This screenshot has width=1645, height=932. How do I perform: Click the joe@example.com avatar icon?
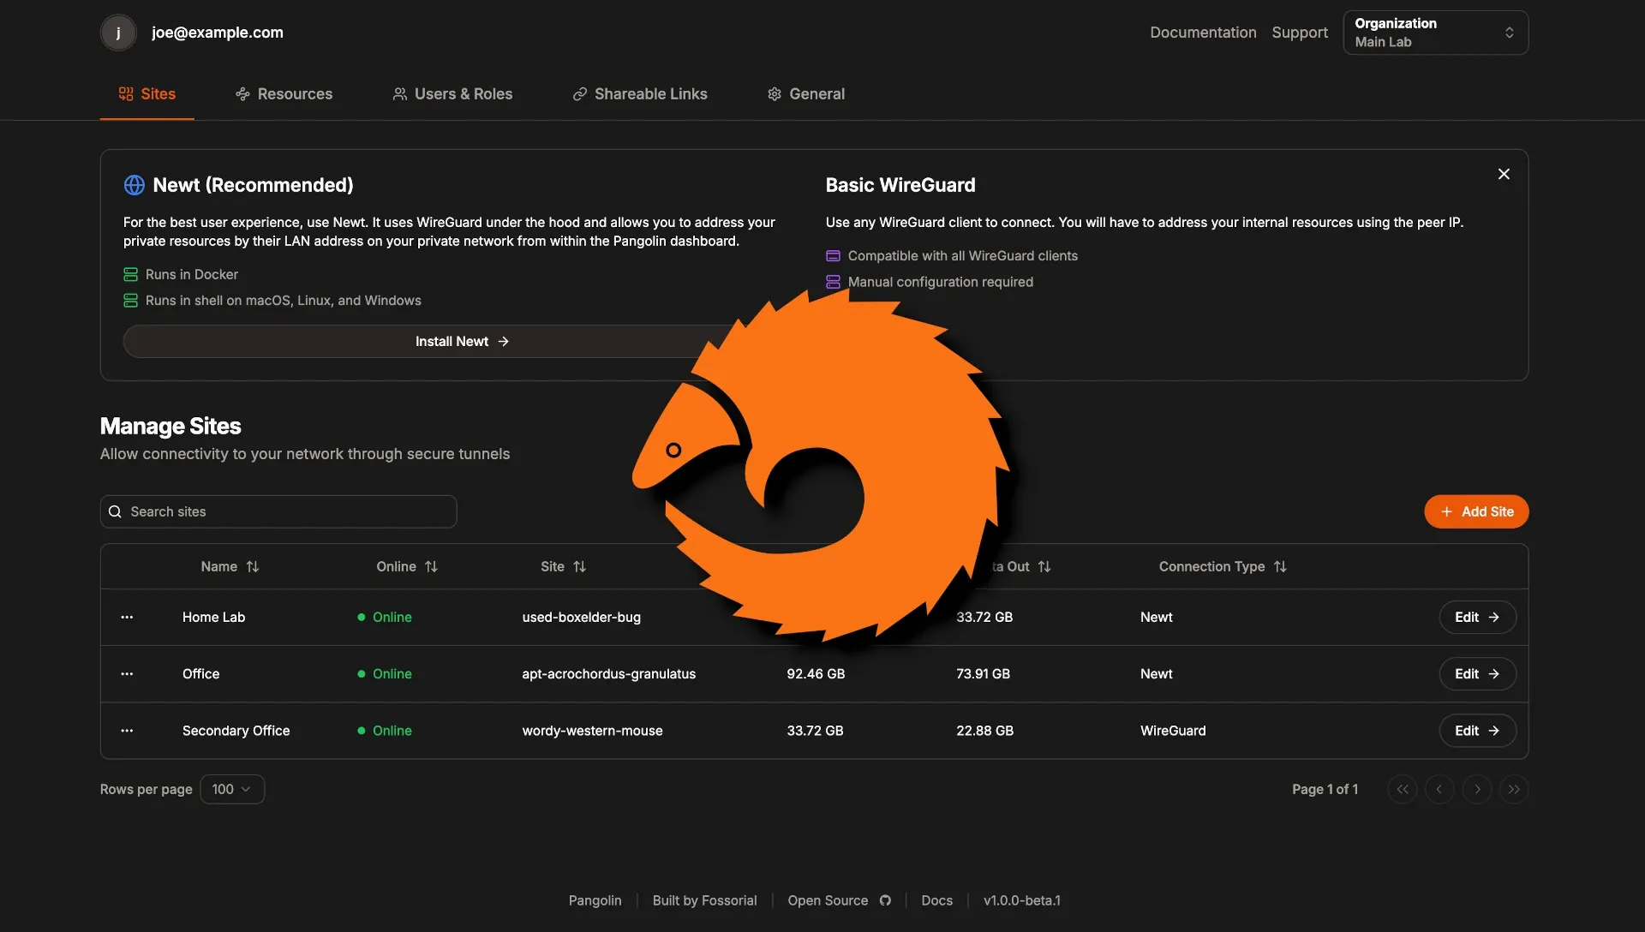tap(118, 33)
